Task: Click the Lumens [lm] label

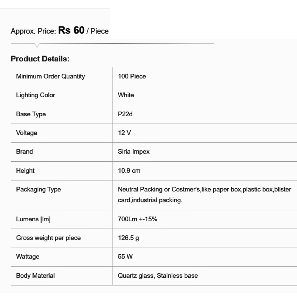Action: [x=33, y=219]
